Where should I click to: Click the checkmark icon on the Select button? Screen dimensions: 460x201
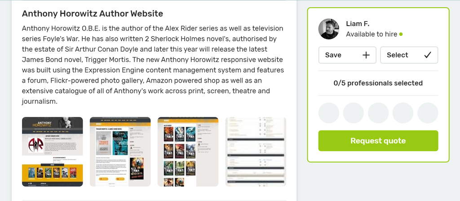tap(428, 55)
